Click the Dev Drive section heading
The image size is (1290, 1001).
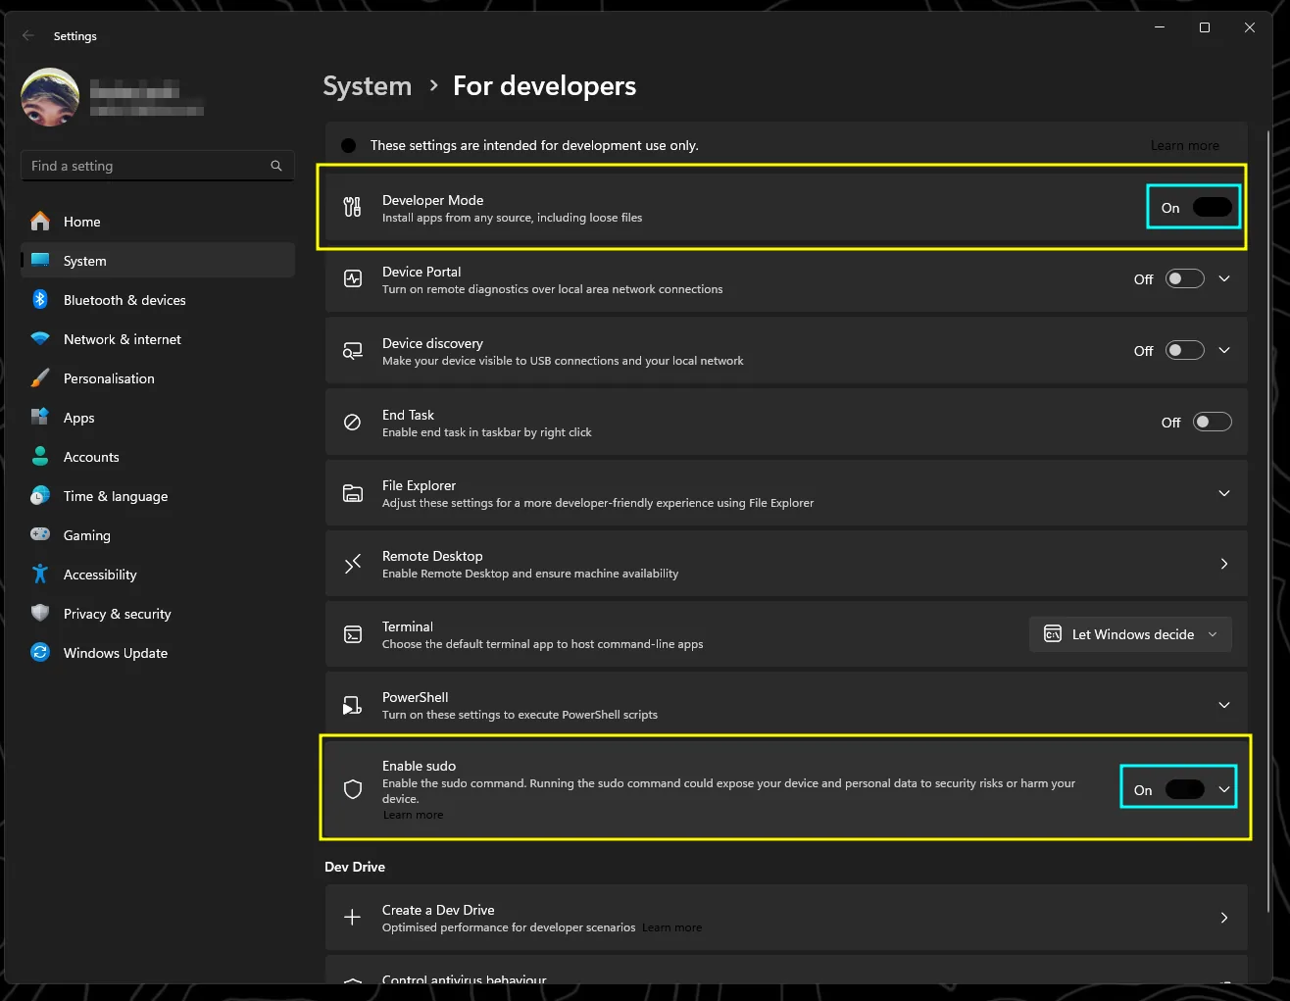355,867
